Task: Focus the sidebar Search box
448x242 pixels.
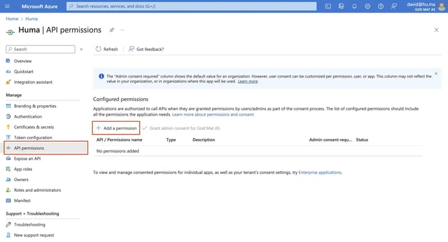Action: pyautogui.click(x=41, y=49)
